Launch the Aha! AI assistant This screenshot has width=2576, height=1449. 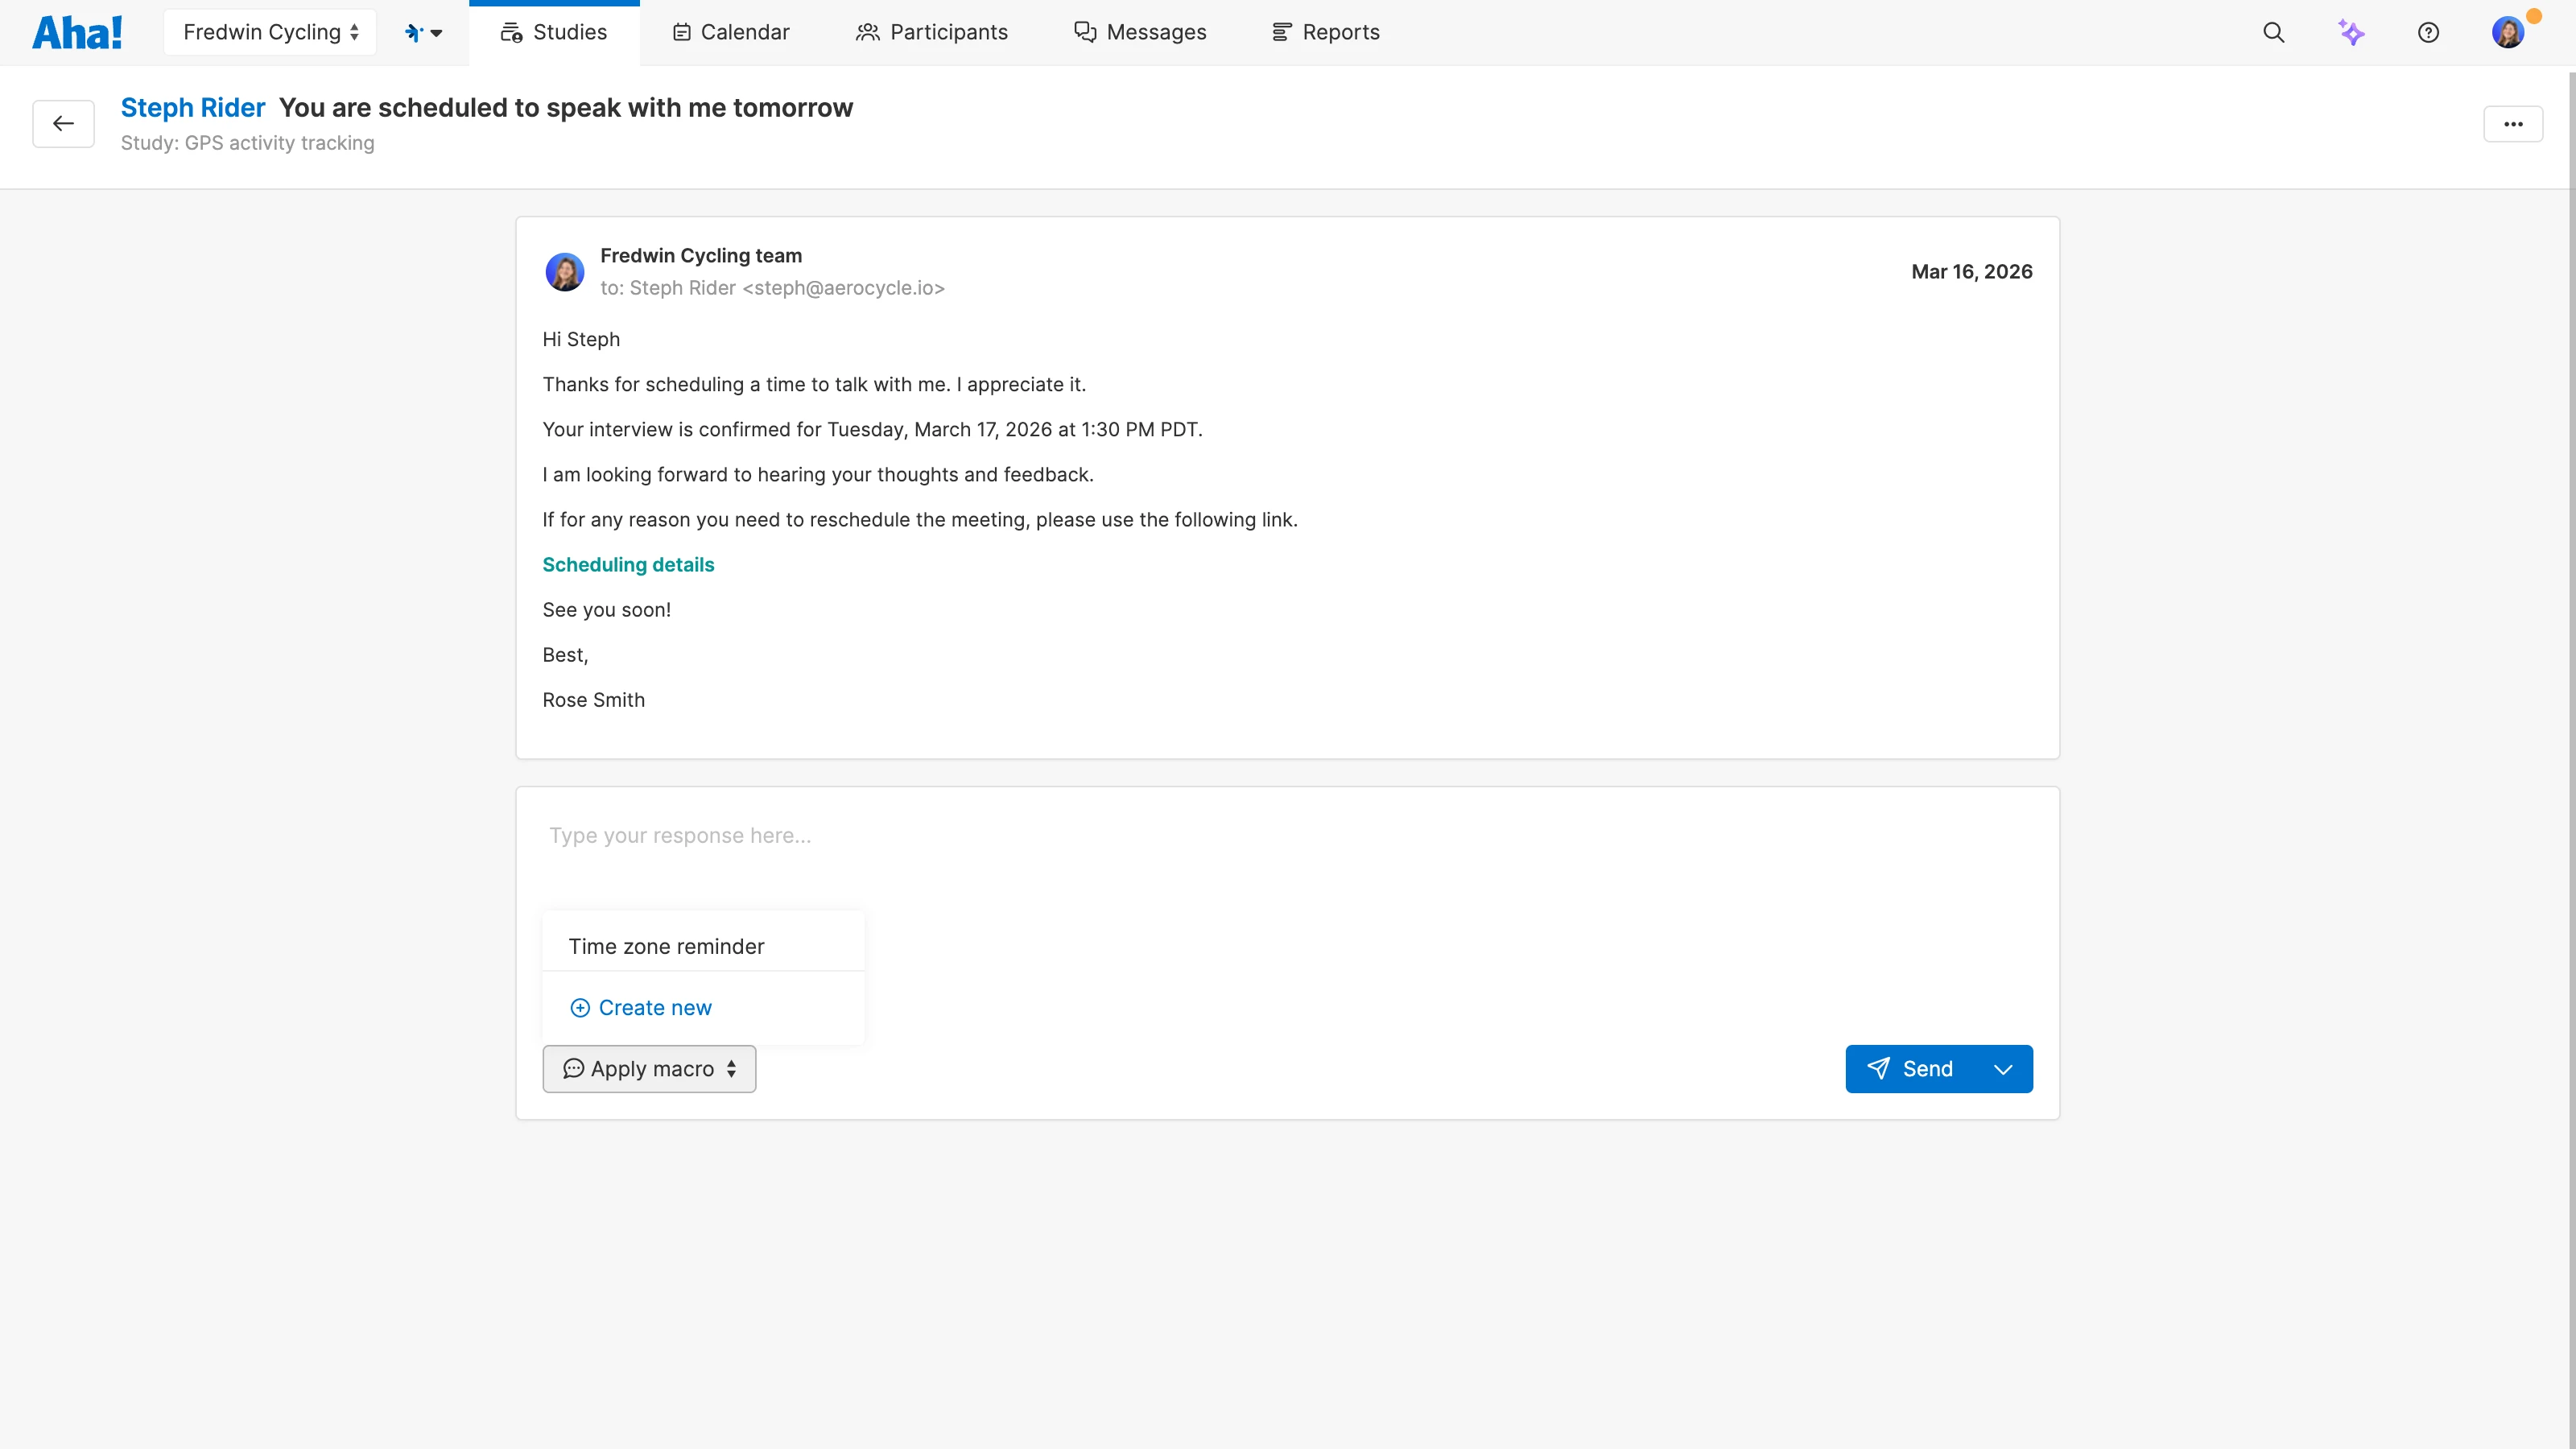coord(2352,32)
